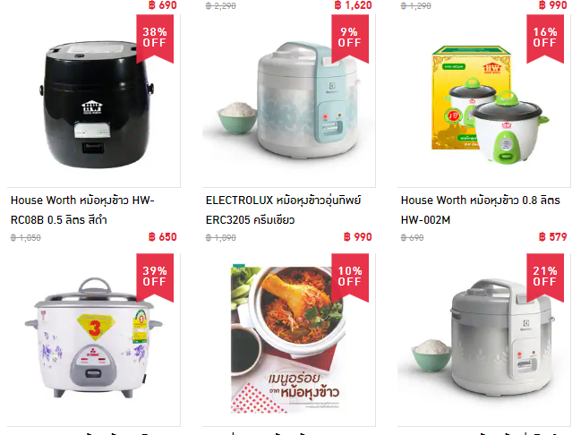Open the Electrolux ERC3205 cream-green cooker image
Screen dimensions: 572x435
(288, 101)
